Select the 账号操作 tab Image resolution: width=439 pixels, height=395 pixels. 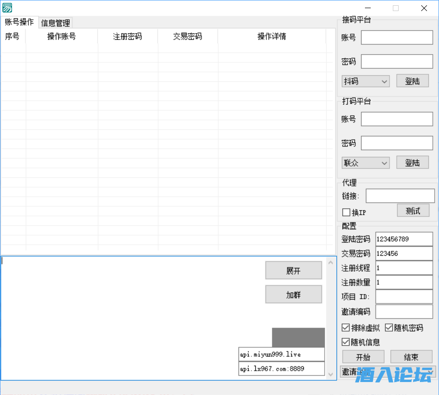pyautogui.click(x=19, y=22)
